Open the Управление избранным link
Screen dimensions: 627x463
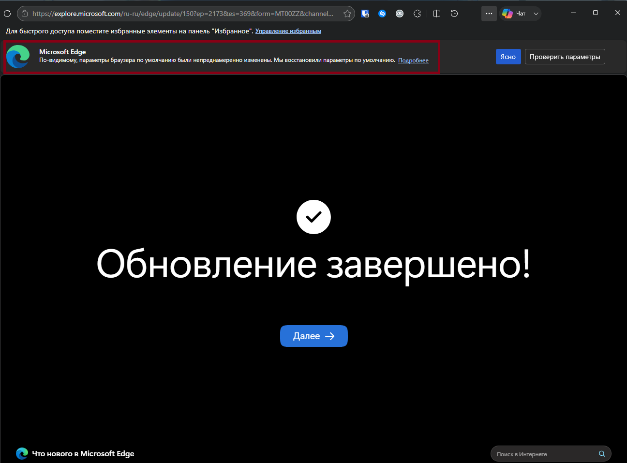(288, 31)
